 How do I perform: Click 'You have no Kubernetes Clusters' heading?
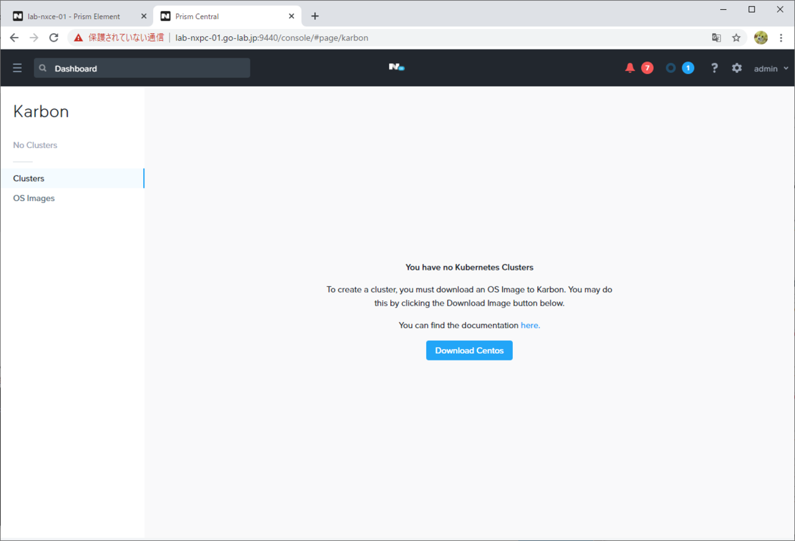(469, 267)
